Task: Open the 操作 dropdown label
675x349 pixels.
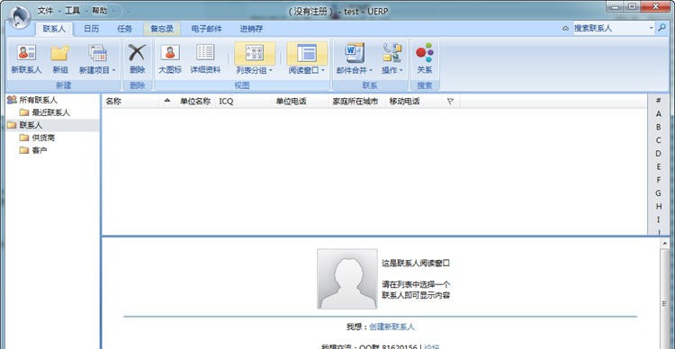Action: click(392, 70)
